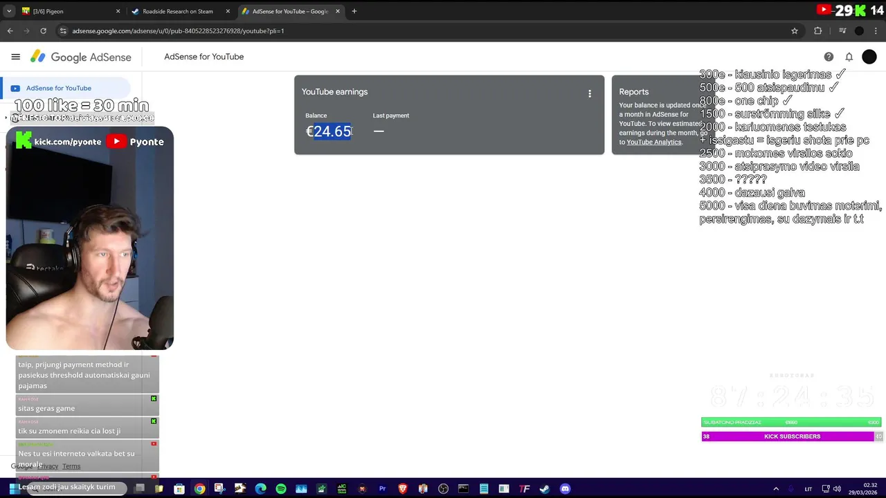This screenshot has width=886, height=498.
Task: Open the AdSense main hamburger menu
Action: 15,57
